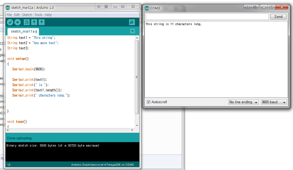Click the 'Done uploading.' status message
Viewport: 293px width, 170px height.
click(x=20, y=138)
